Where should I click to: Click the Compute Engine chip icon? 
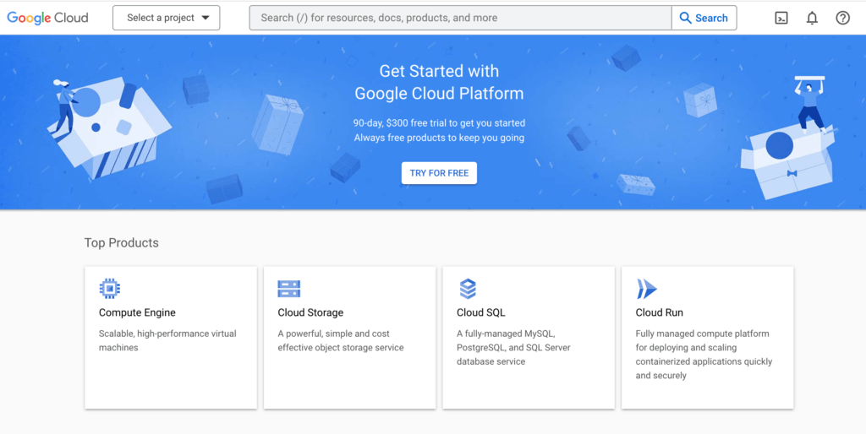coord(109,289)
